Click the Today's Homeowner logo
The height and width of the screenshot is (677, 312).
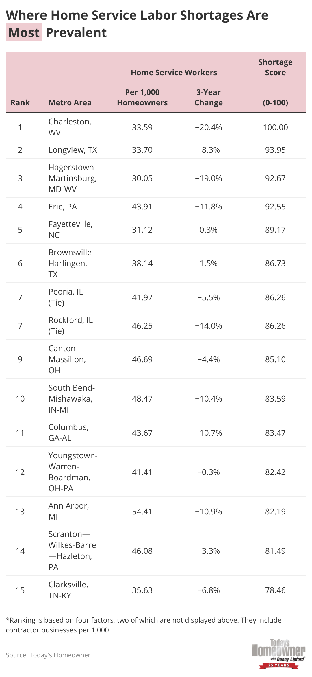(x=278, y=653)
